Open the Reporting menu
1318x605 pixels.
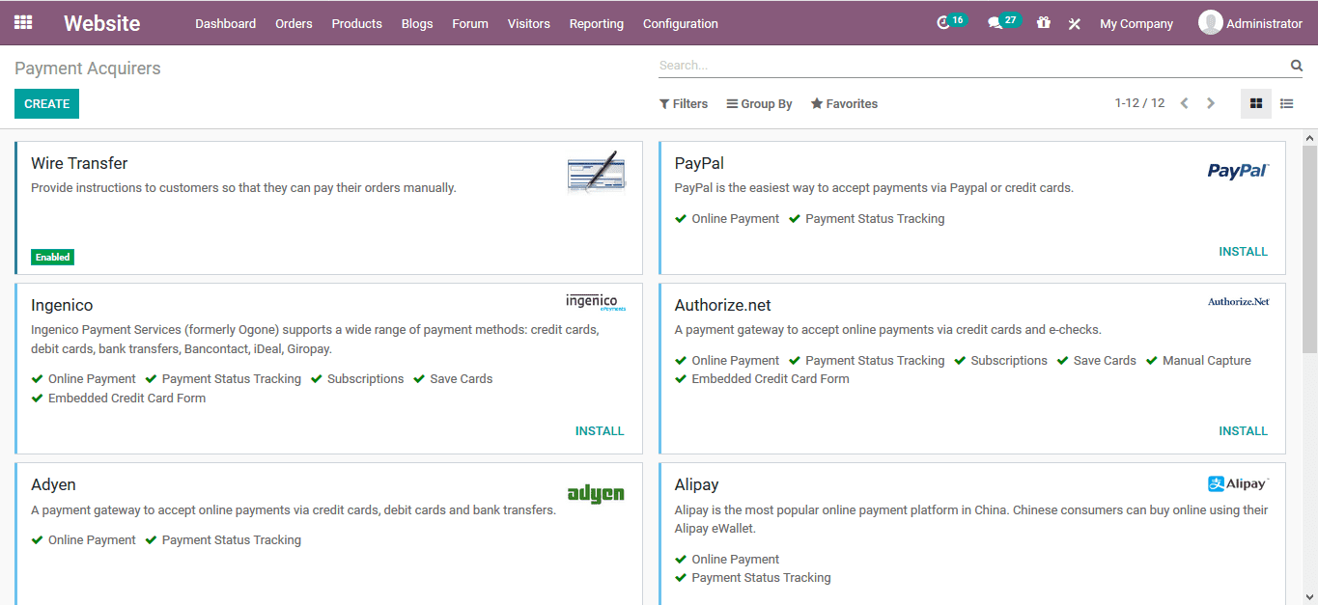596,23
